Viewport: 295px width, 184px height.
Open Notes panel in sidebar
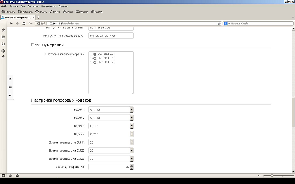pyautogui.click(x=3, y=37)
